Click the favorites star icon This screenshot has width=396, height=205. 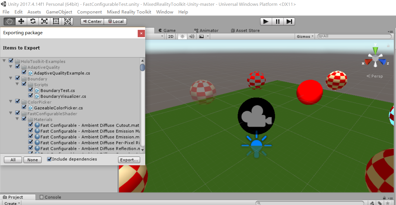[x=388, y=203]
